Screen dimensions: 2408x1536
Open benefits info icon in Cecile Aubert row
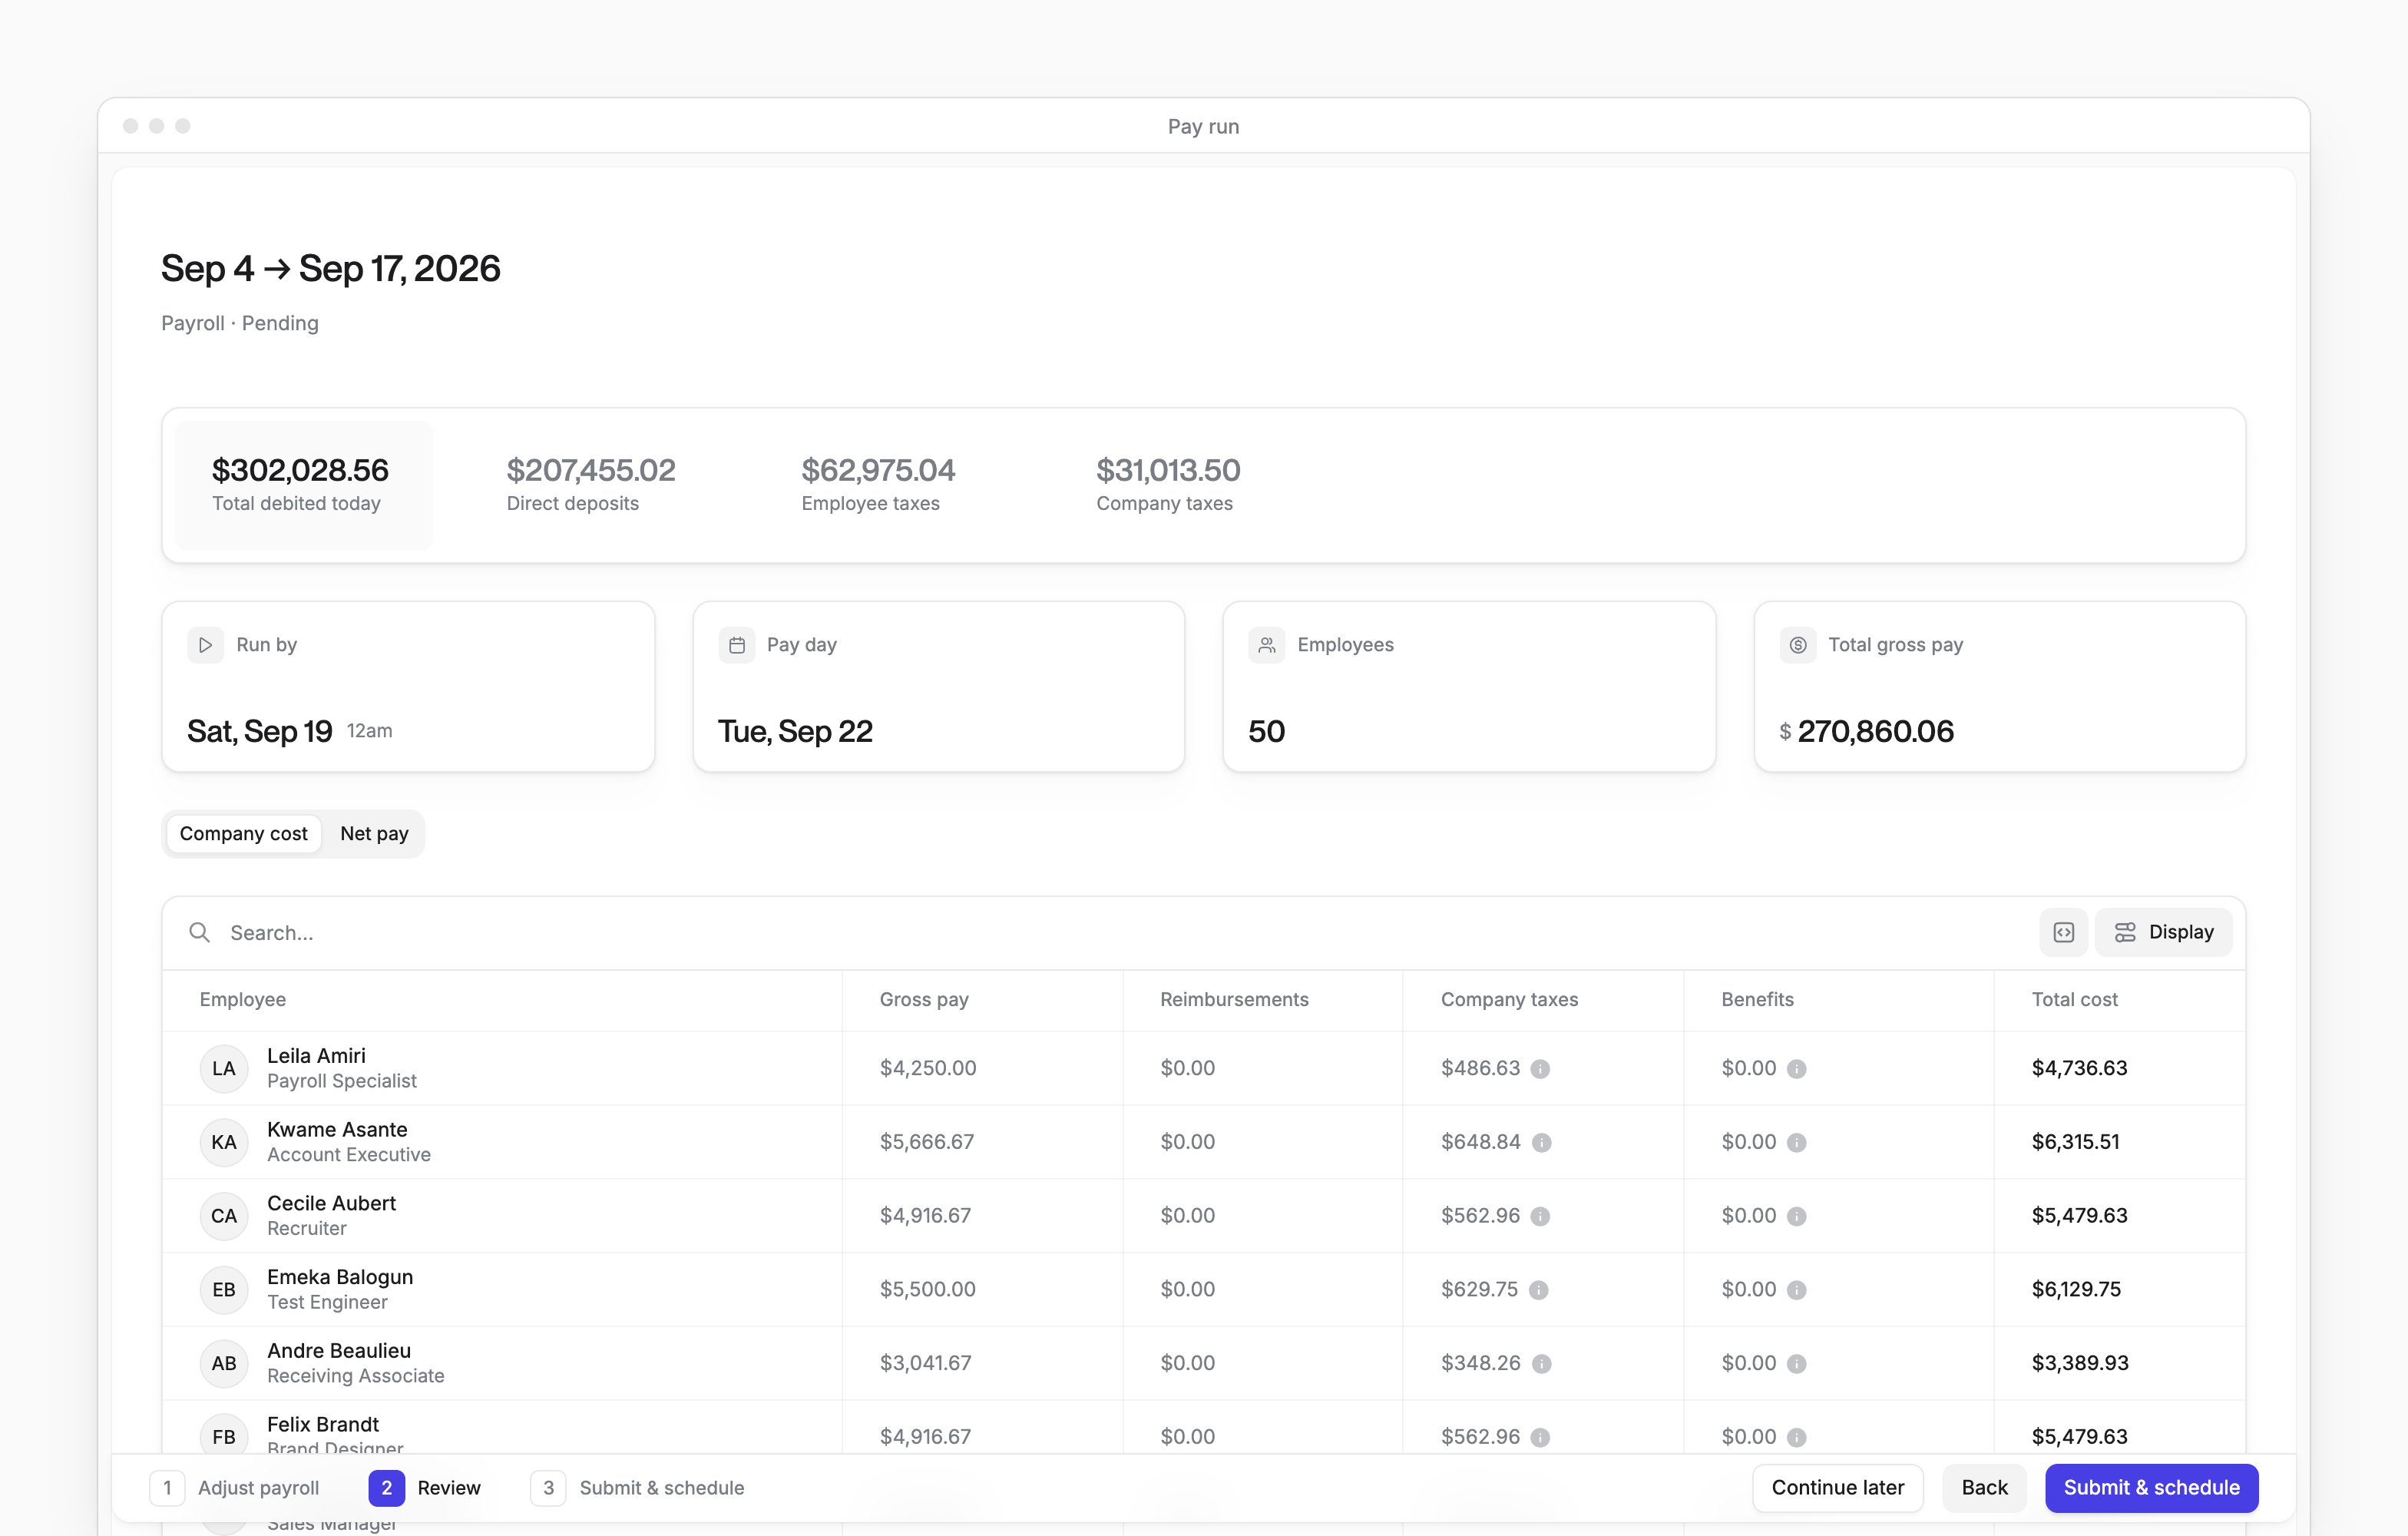click(1796, 1216)
